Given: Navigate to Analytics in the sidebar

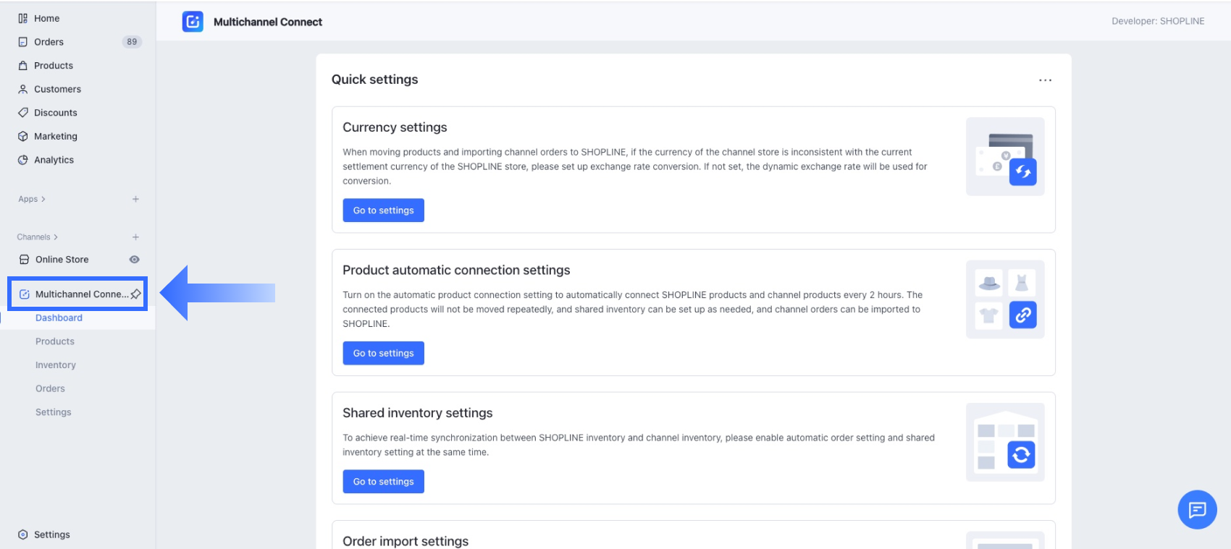Looking at the screenshot, I should (x=54, y=160).
